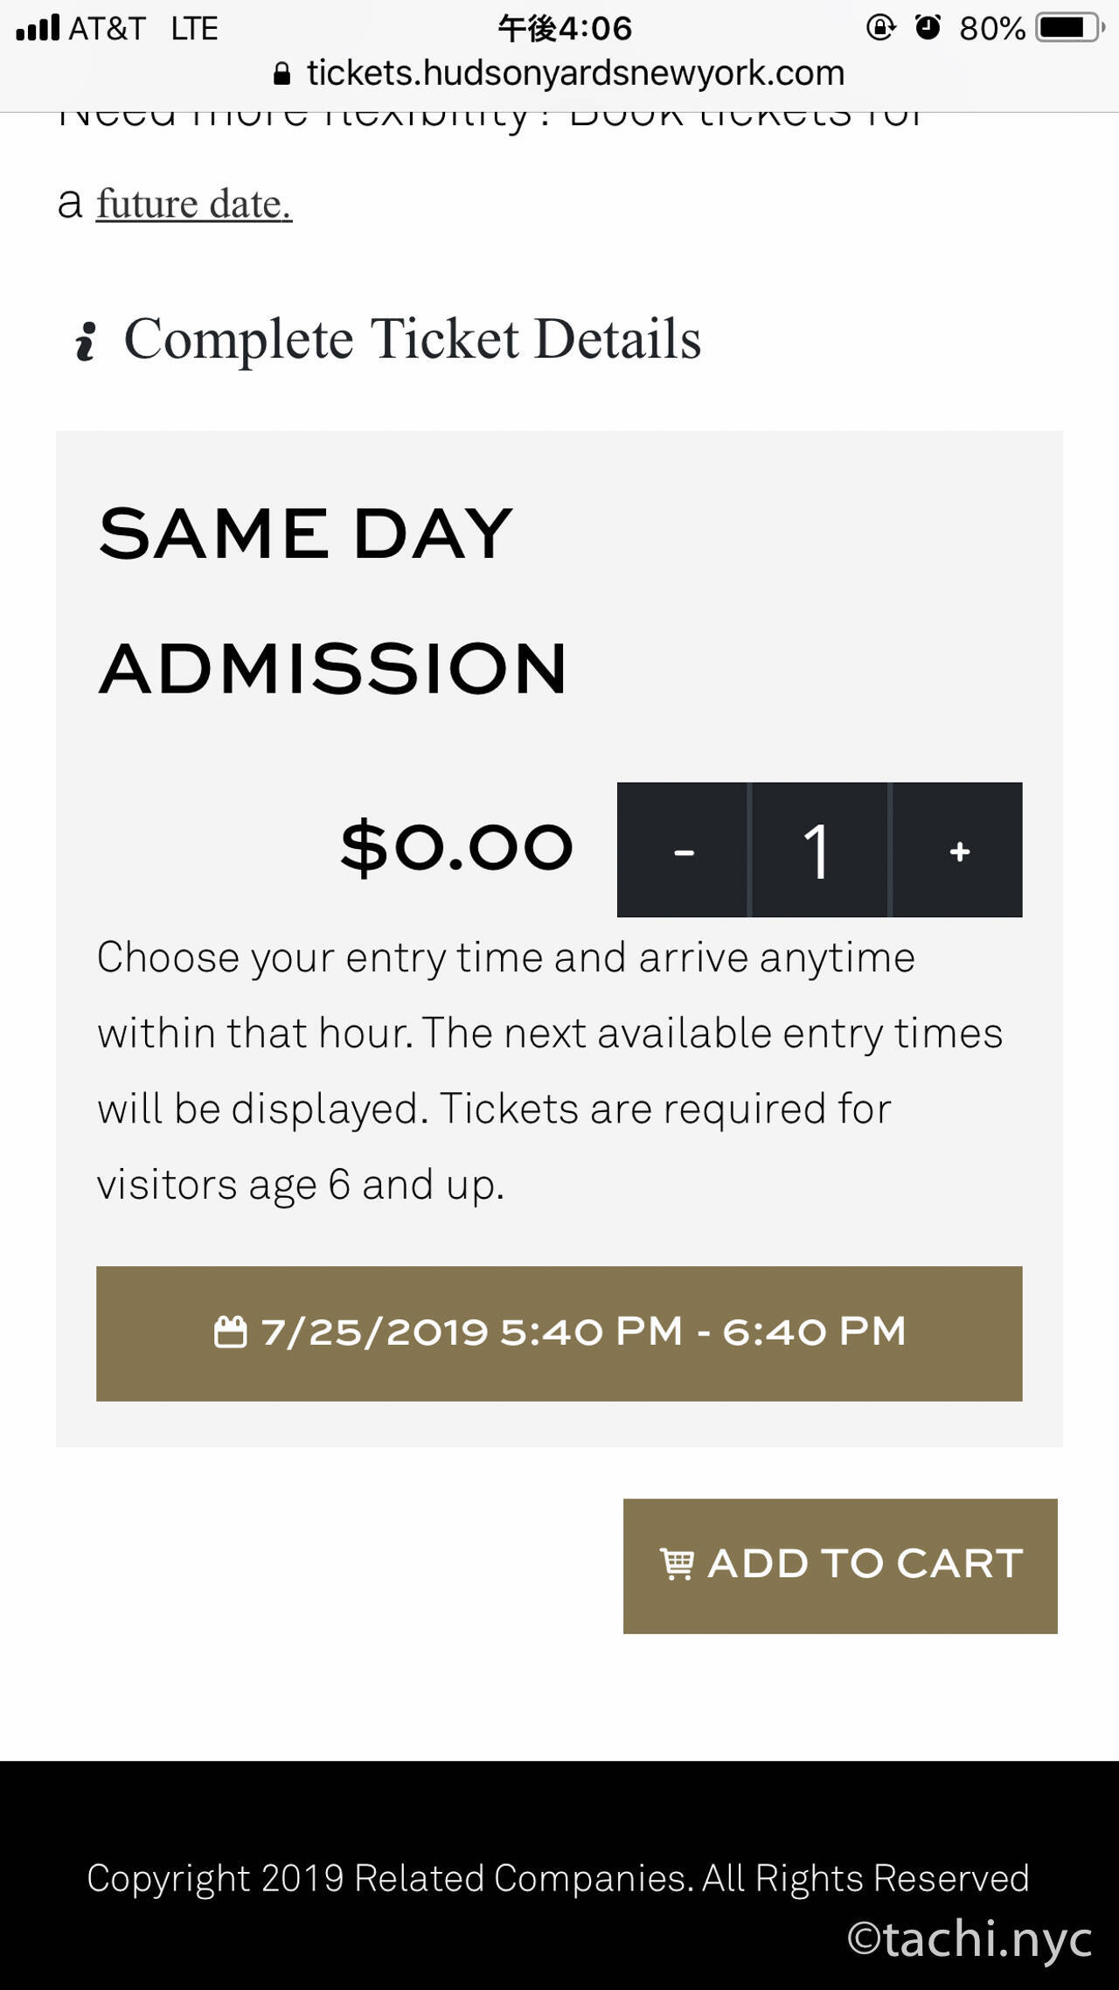
Task: Open the 5:40 PM - 6:40 PM entry time selector
Action: [x=559, y=1333]
